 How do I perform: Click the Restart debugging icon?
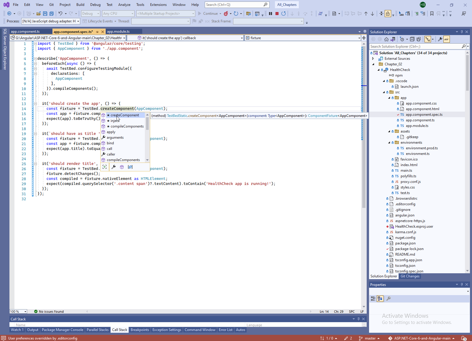pos(283,14)
